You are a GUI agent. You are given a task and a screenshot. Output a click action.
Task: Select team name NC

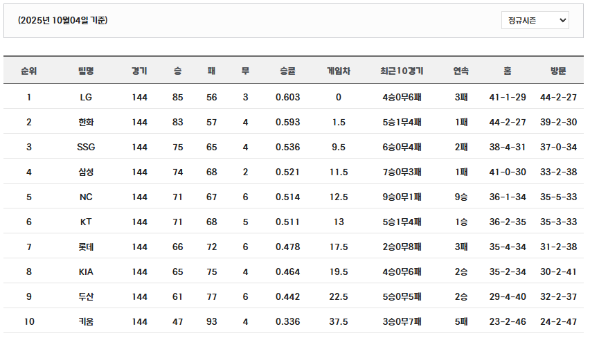(86, 197)
